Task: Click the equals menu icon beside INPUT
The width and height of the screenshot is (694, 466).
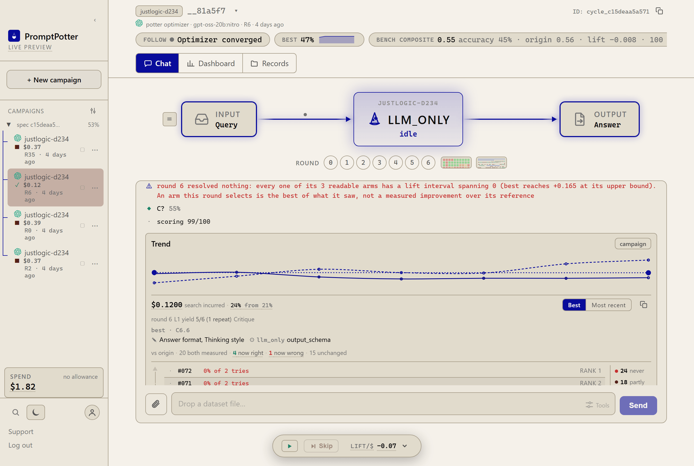Action: pos(169,119)
